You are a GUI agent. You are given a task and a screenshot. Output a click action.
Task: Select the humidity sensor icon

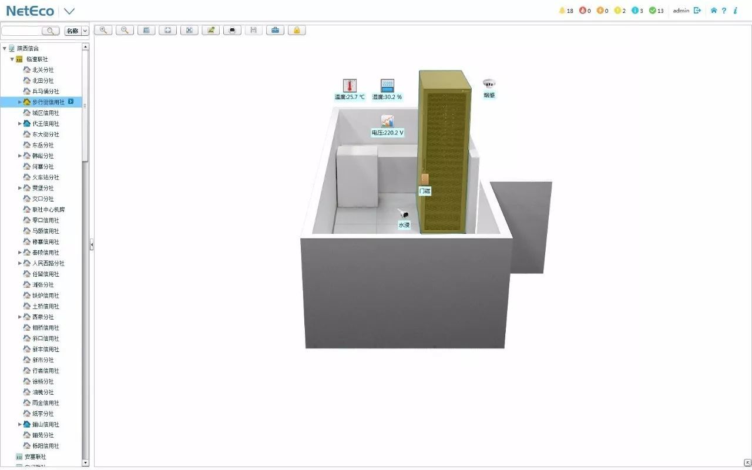tap(387, 86)
